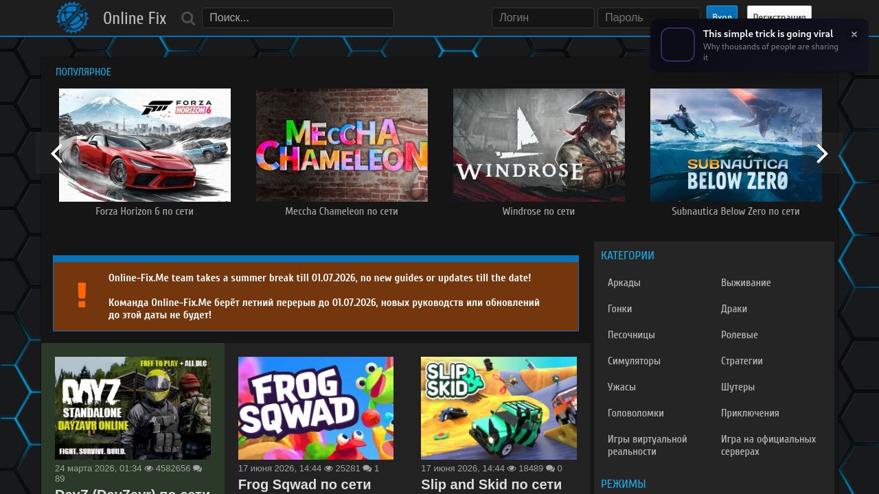
Task: Open the Аркады category
Action: [624, 283]
